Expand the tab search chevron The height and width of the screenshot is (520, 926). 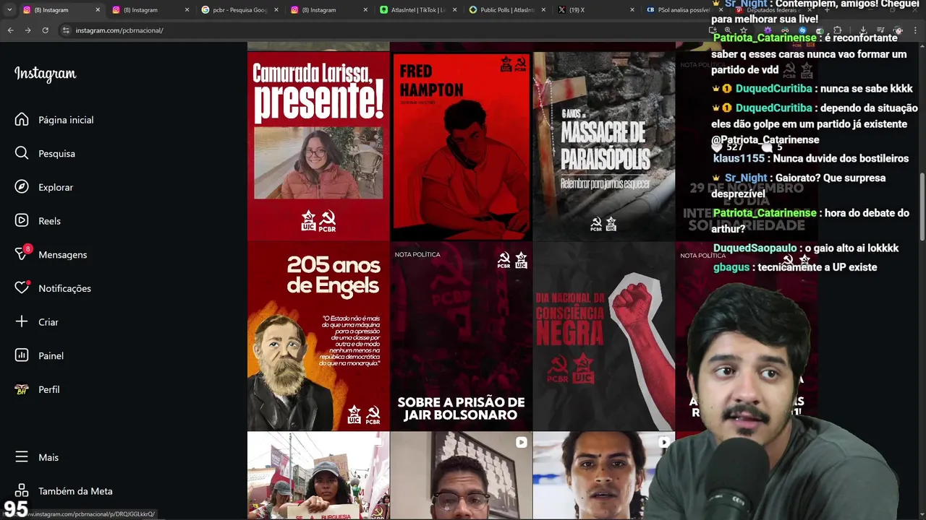(x=9, y=10)
